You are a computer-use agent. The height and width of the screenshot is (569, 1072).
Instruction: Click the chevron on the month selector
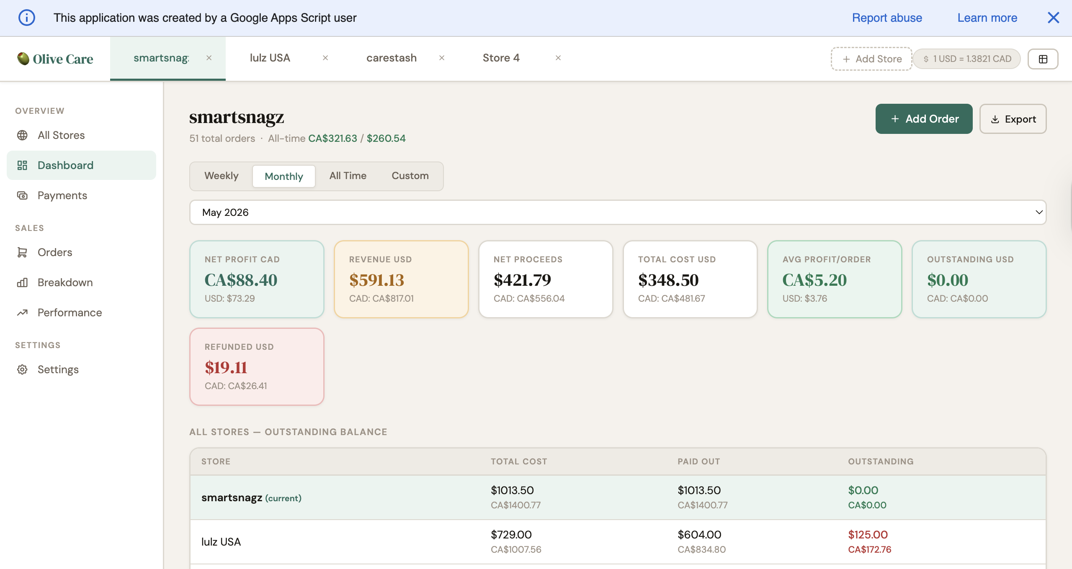coord(1039,212)
